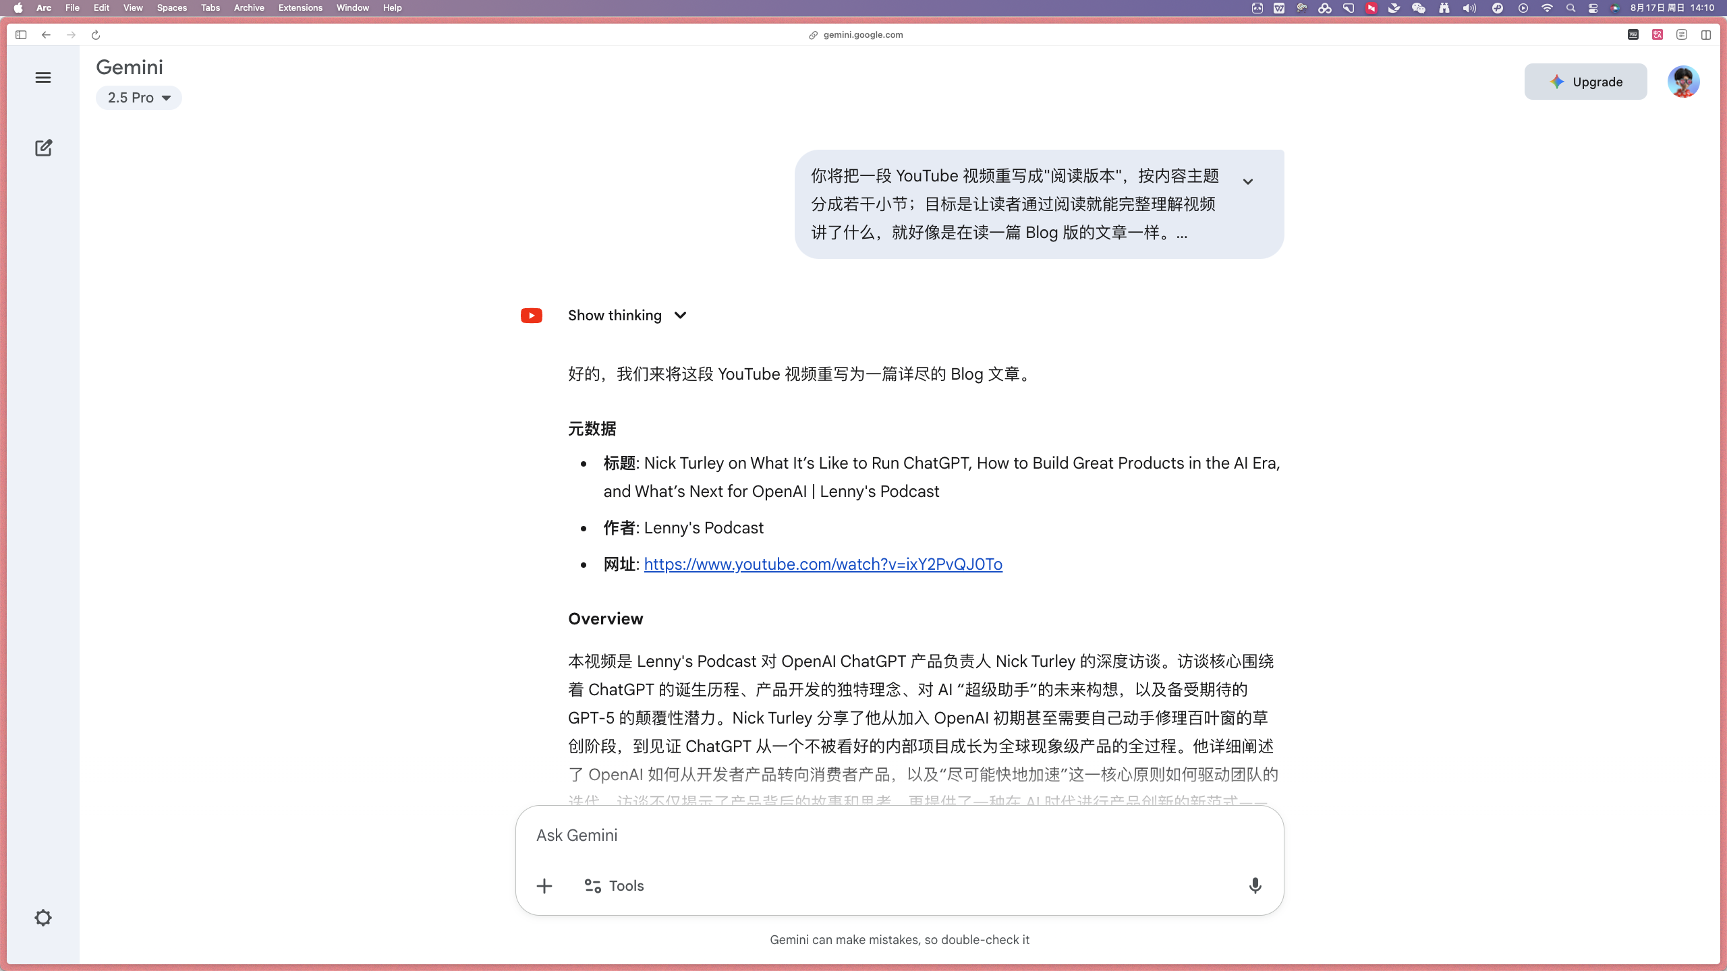Focus the Ask Gemini input field

click(x=899, y=835)
